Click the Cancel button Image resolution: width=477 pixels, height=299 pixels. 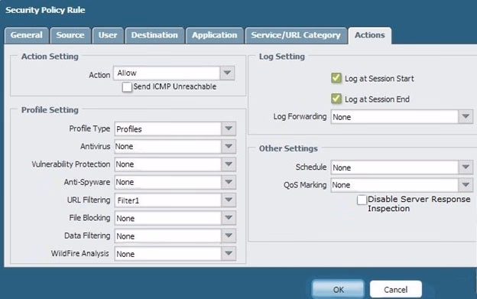395,289
